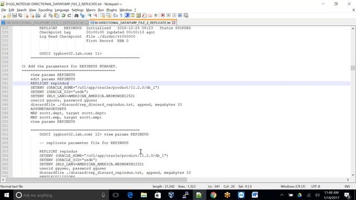The image size is (356, 200).
Task: Click the Close All toolbar icon
Action: click(x=32, y=16)
